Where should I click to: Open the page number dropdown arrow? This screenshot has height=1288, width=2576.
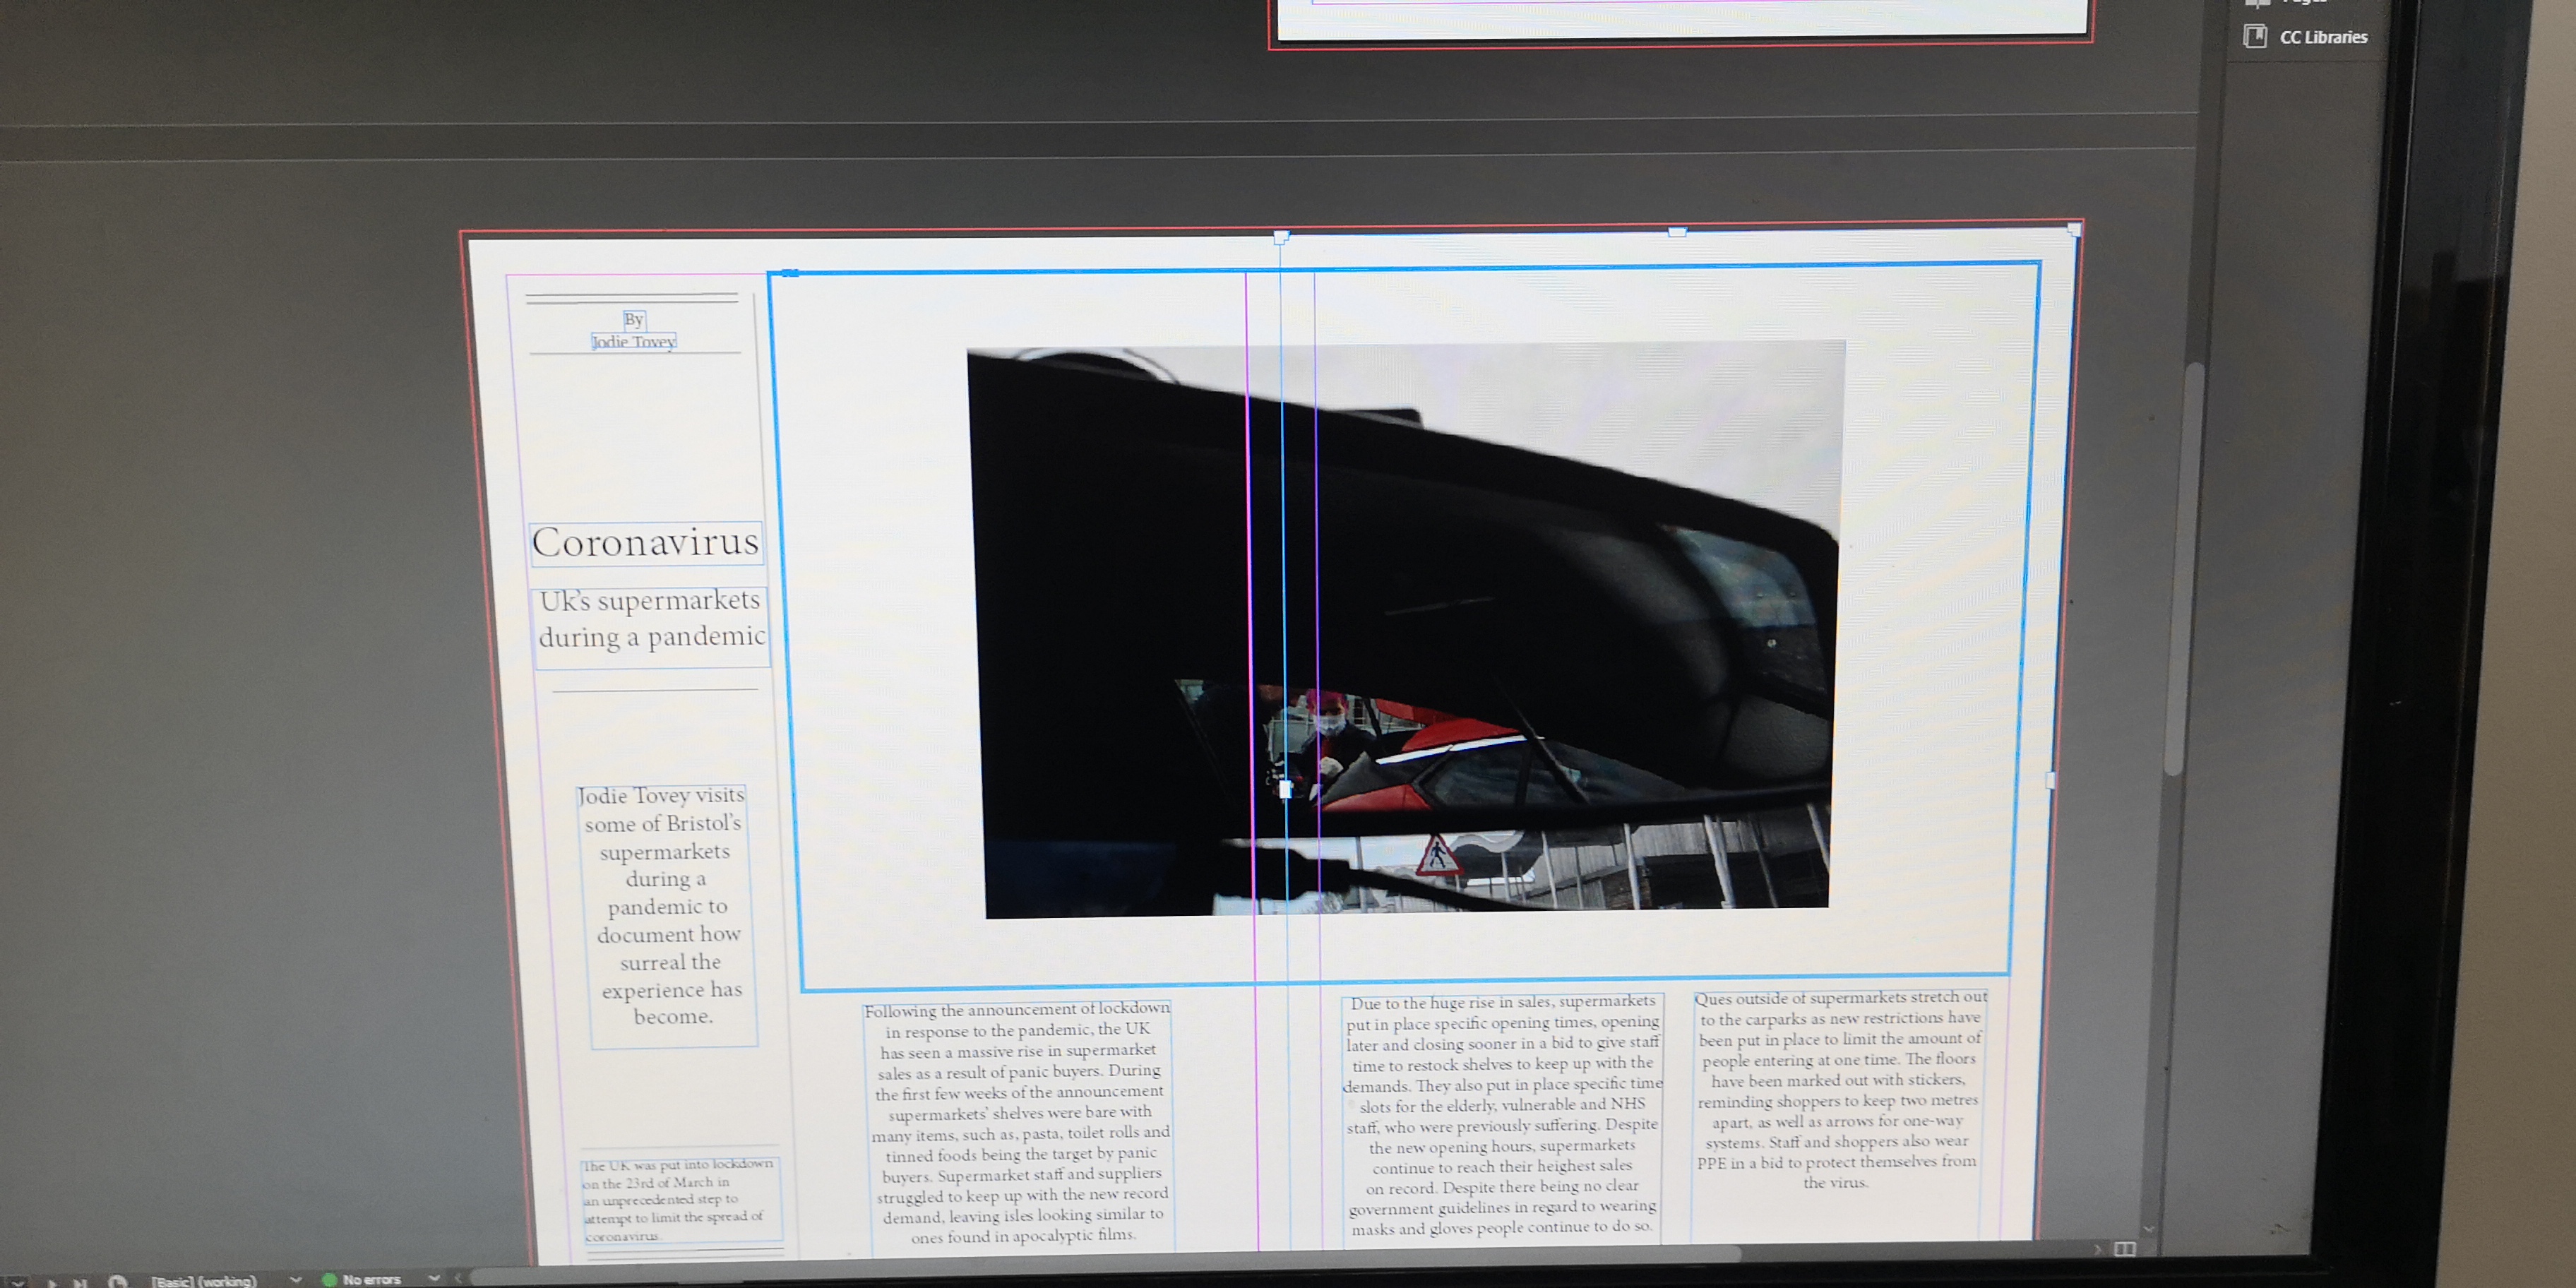16,1283
